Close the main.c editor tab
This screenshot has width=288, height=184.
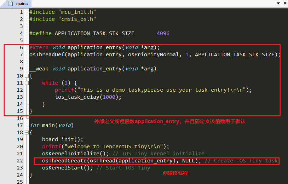(286, 3)
